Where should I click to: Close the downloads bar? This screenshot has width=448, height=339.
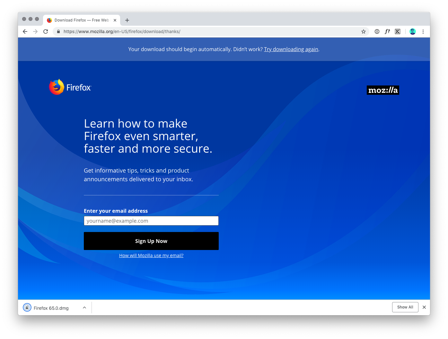click(x=424, y=307)
